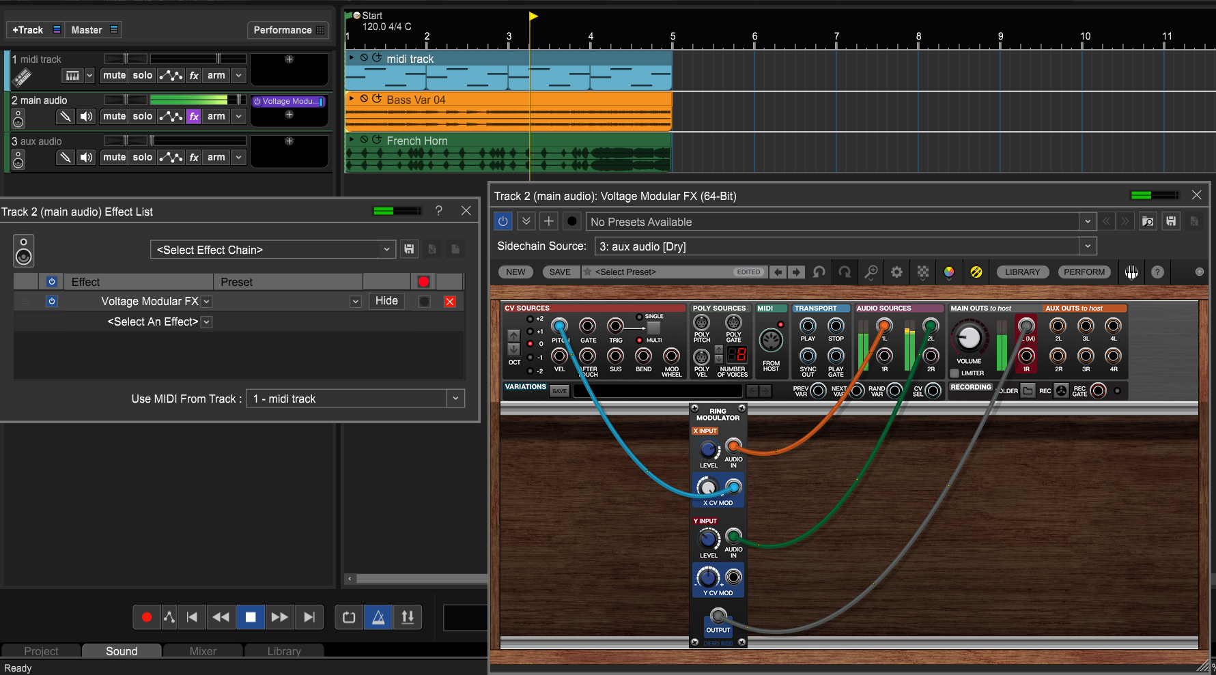
Task: Click the previous preset arrow in Voltage Modular
Action: [x=778, y=272]
